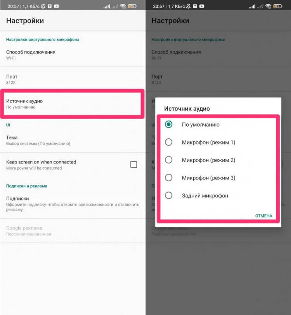
Task: Open Источник аудио setting
Action: point(72,104)
